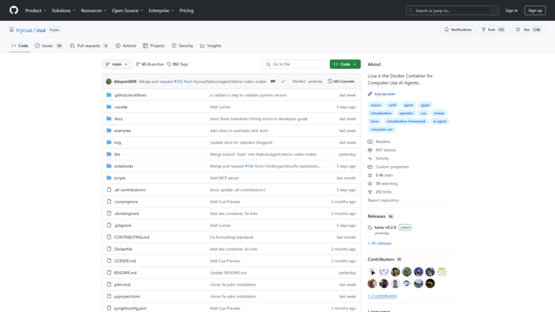The image size is (555, 312).
Task: Switch to the Pull requests tab
Action: [89, 46]
